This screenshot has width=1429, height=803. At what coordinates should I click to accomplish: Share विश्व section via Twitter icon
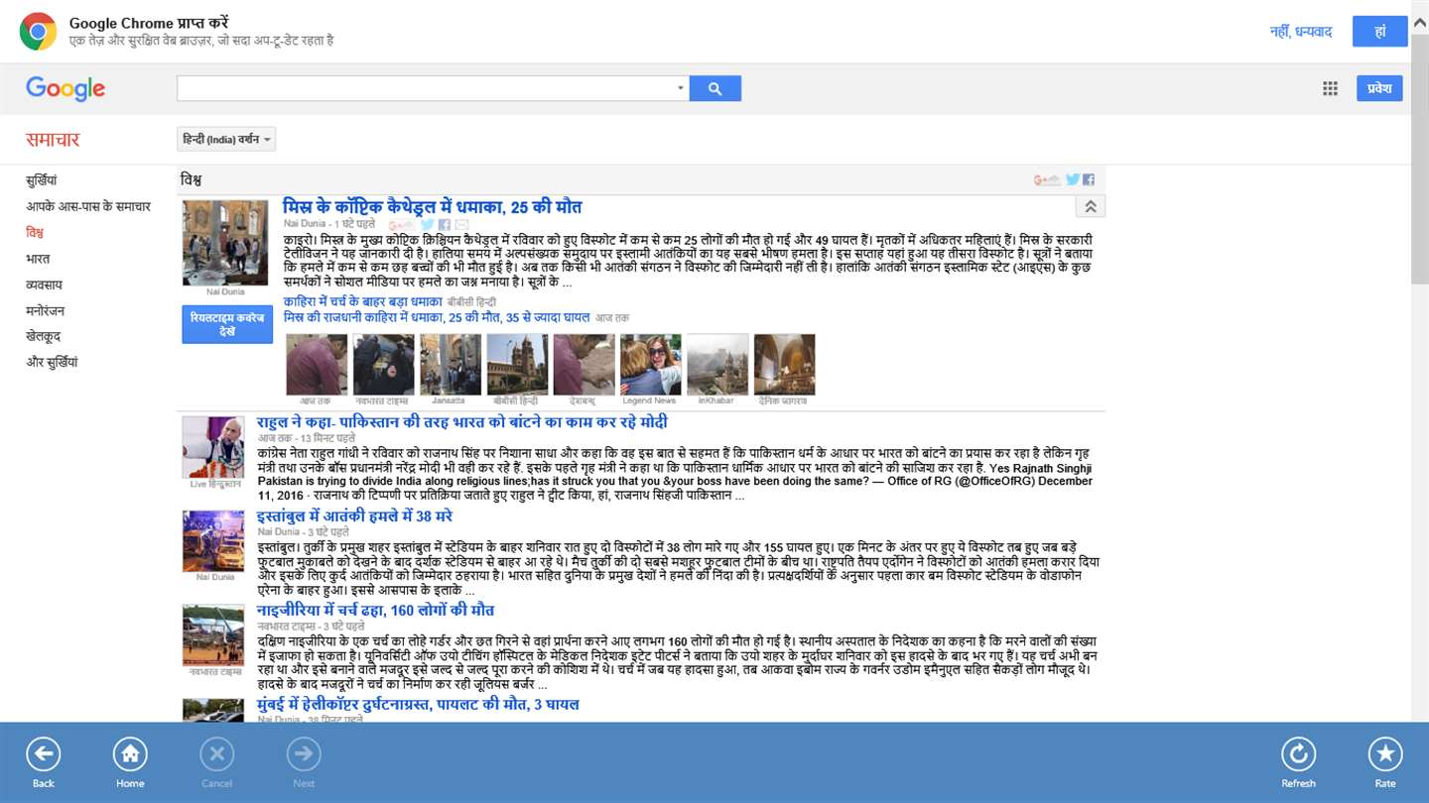click(x=1073, y=179)
